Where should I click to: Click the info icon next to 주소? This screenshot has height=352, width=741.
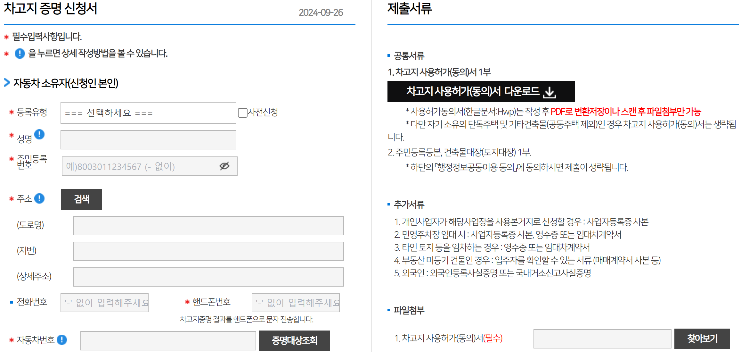coord(39,198)
